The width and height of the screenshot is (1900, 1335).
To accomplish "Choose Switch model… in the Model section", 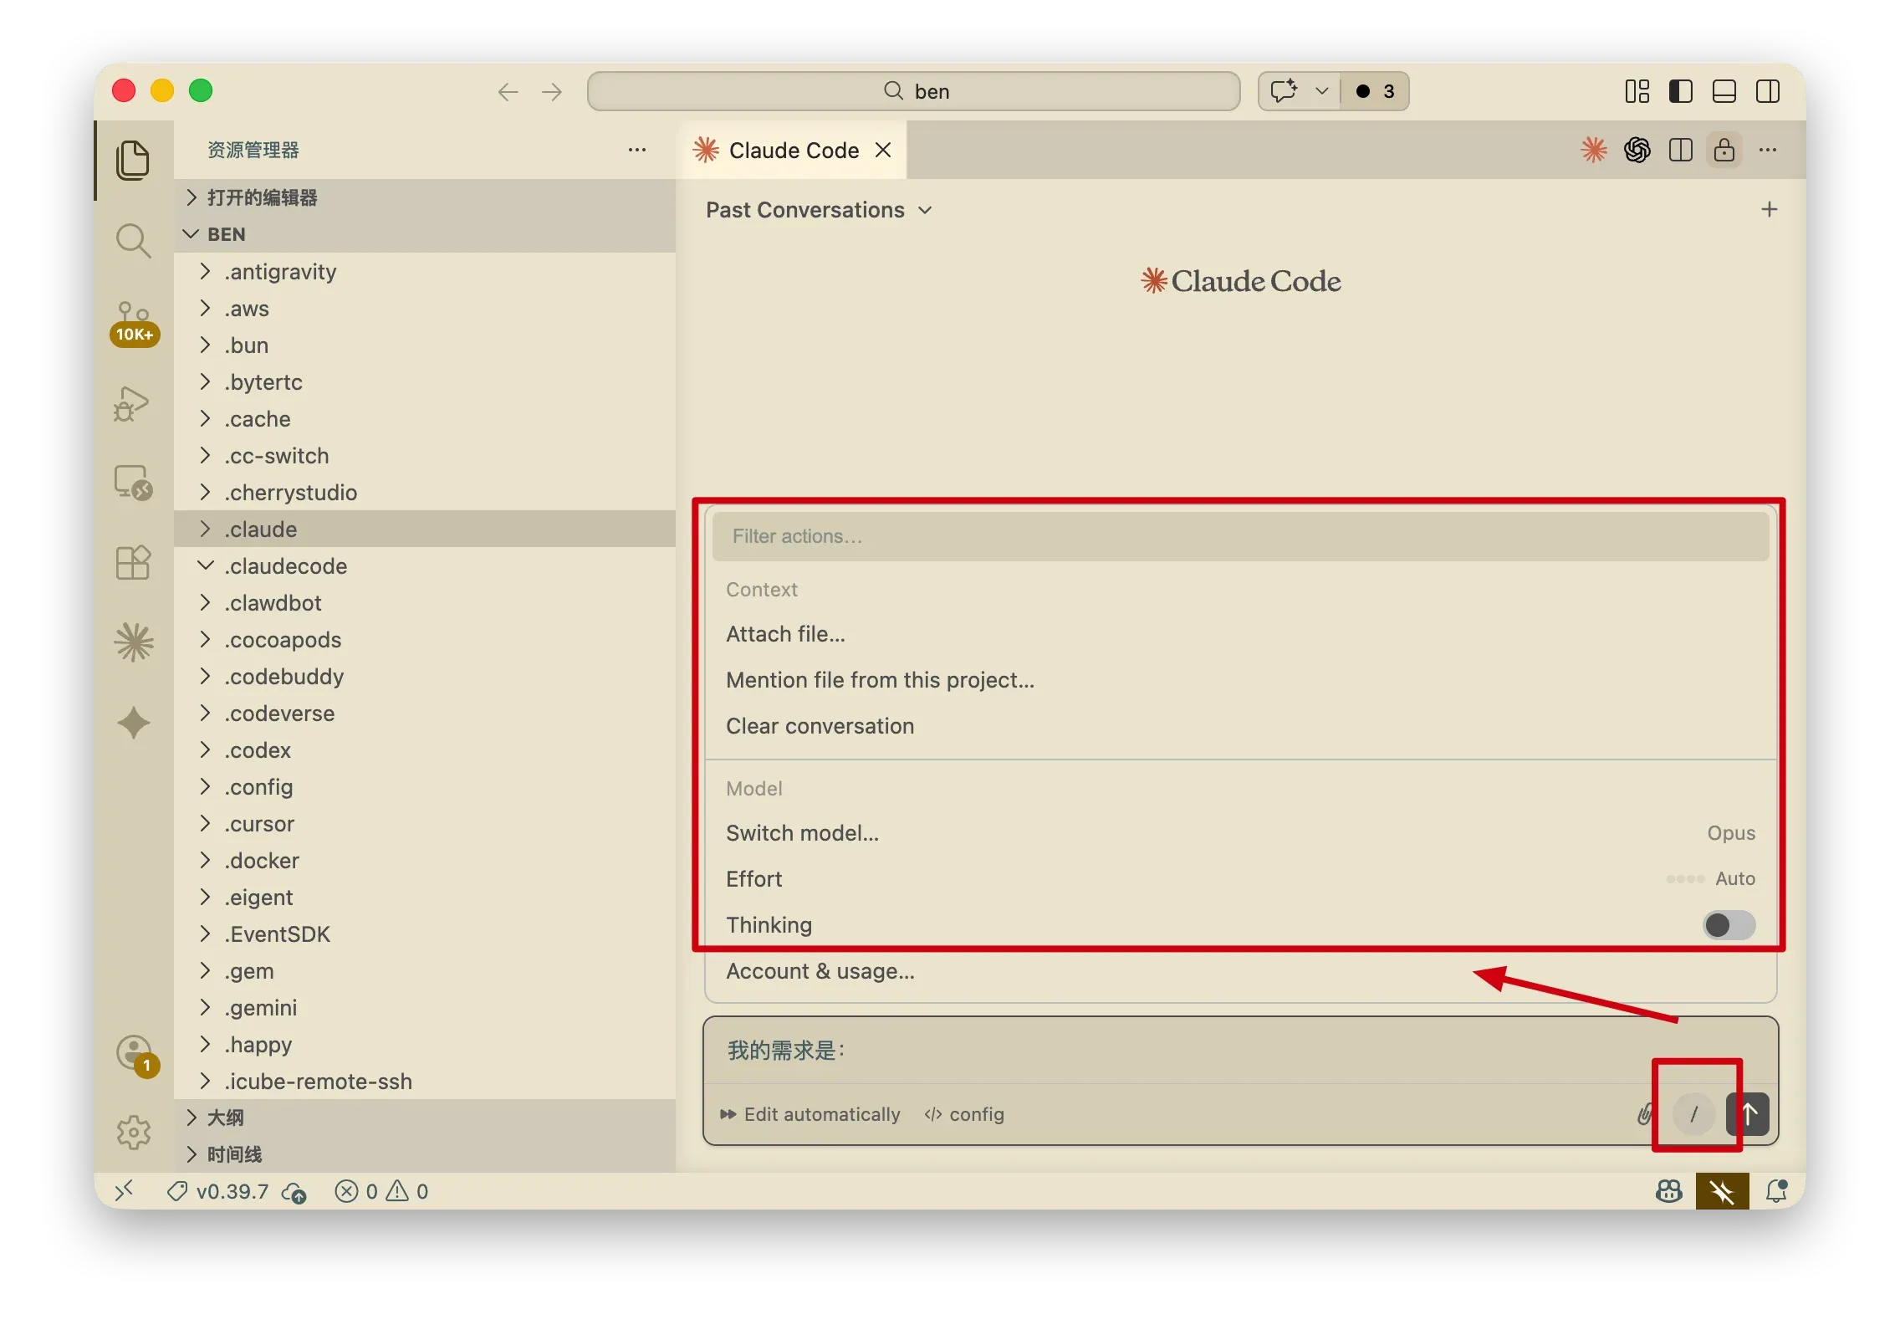I will (x=1241, y=833).
